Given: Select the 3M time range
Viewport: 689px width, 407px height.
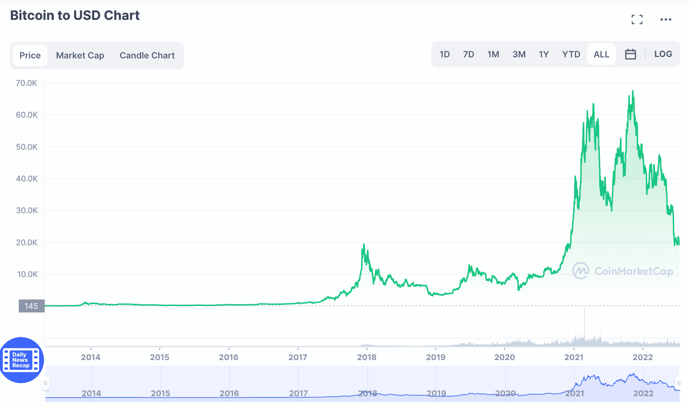Looking at the screenshot, I should click(x=519, y=54).
